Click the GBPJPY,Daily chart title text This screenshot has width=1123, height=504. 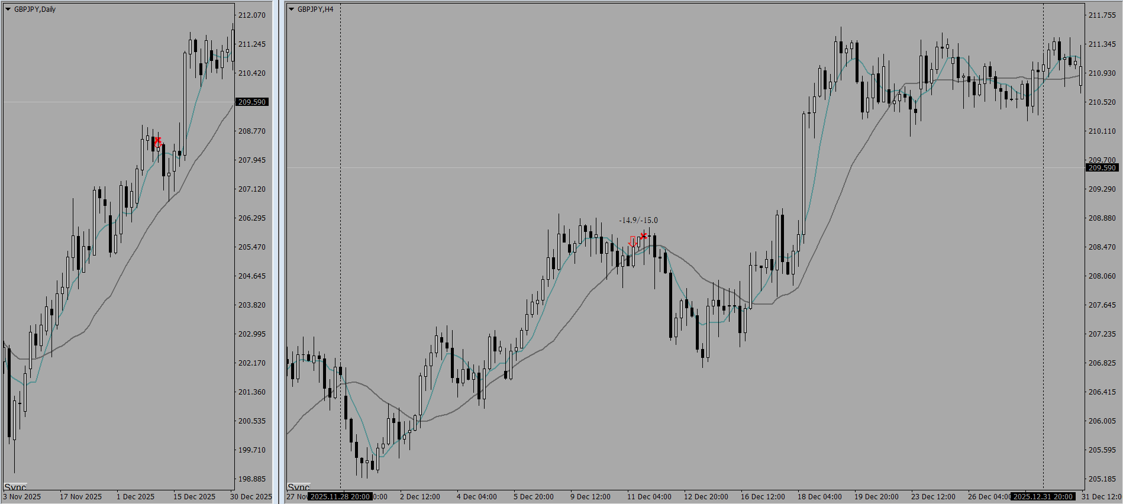(x=35, y=9)
